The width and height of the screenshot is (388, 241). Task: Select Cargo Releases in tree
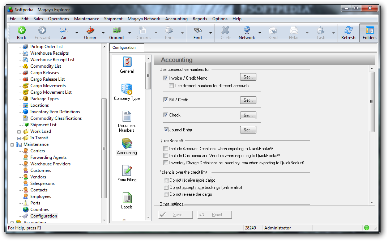pos(44,73)
